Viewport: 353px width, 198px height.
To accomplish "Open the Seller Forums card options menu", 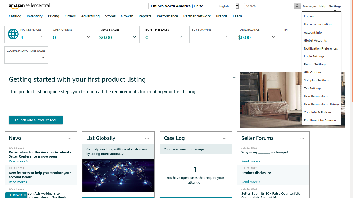I will pos(302,138).
